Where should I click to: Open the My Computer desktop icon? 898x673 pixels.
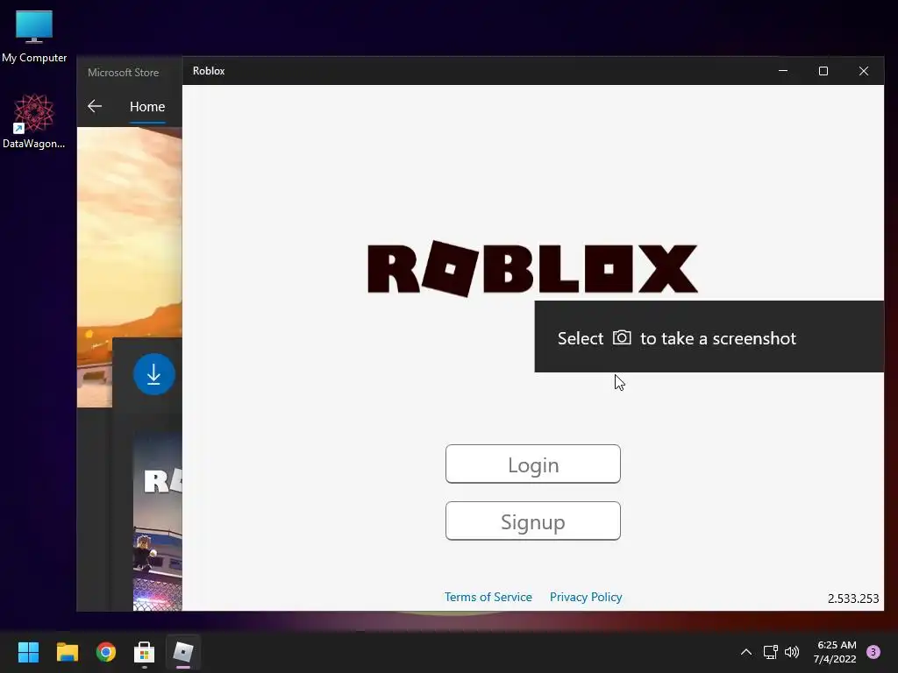point(34,36)
